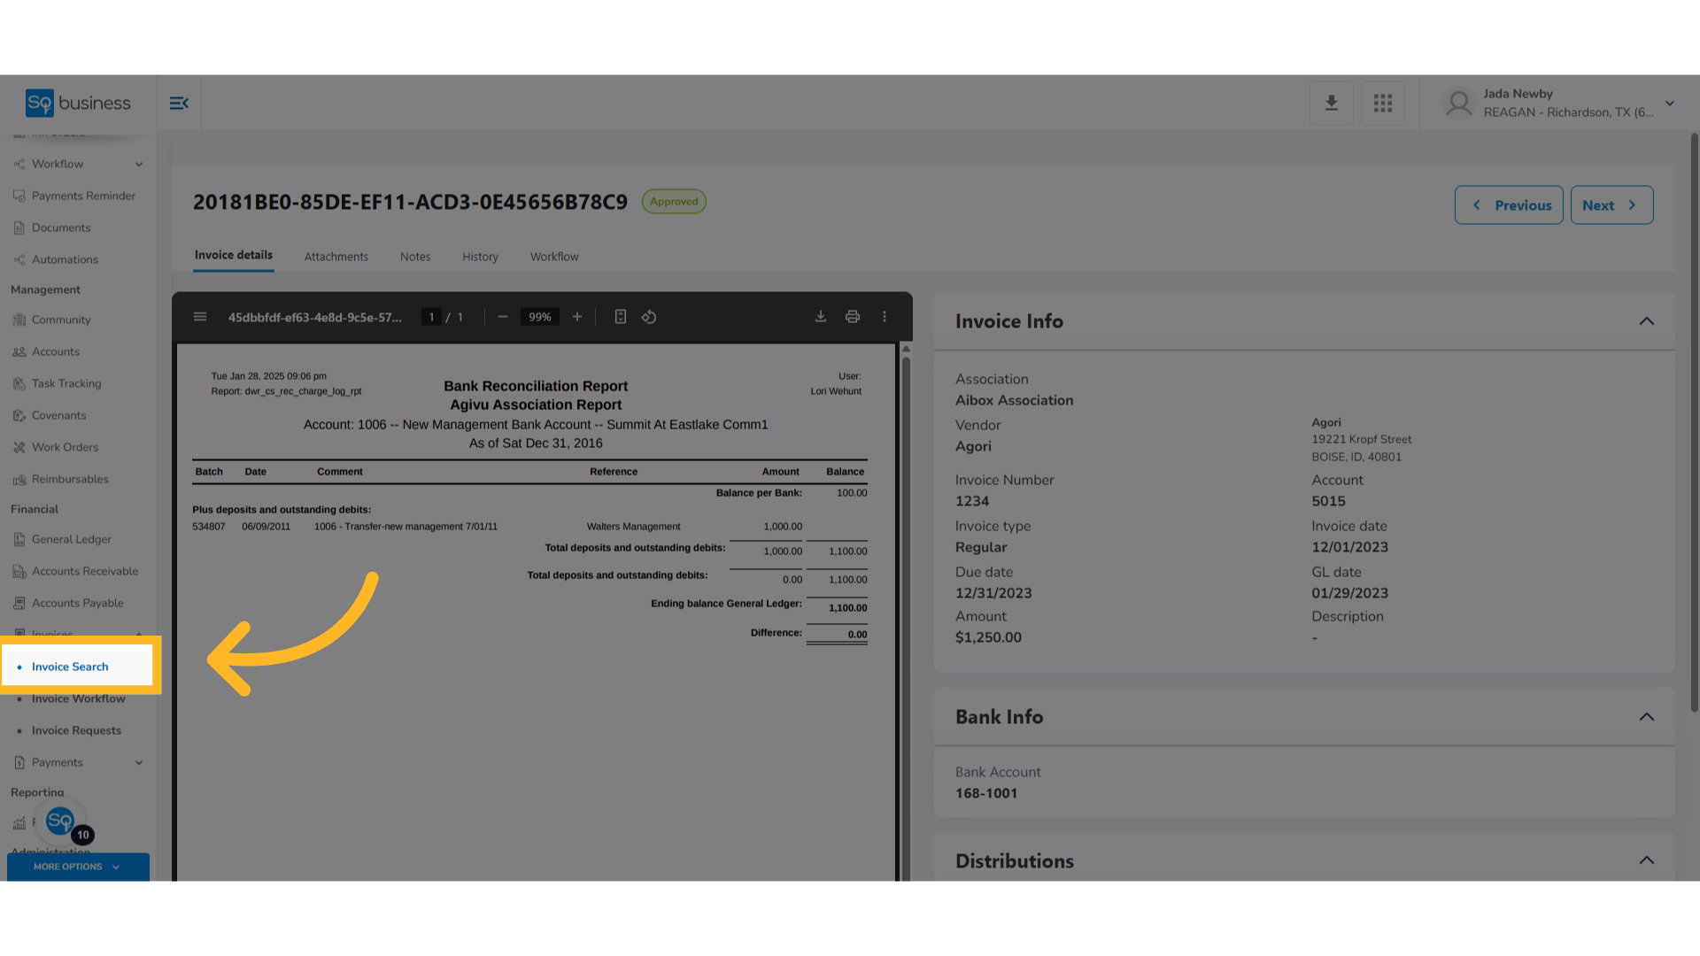Image resolution: width=1700 pixels, height=956 pixels.
Task: Click the main page vertical scrollbar
Action: tap(1694, 423)
